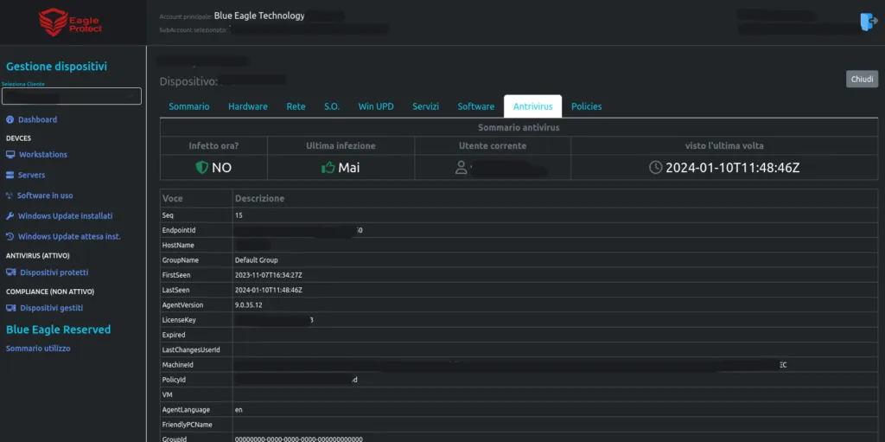Click the Blue Eagle Reserved heading

tap(58, 330)
